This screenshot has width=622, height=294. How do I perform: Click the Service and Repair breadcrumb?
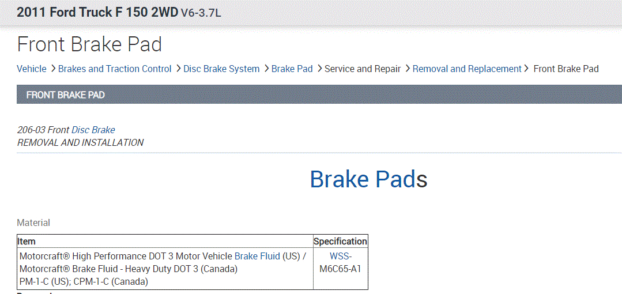tap(363, 69)
